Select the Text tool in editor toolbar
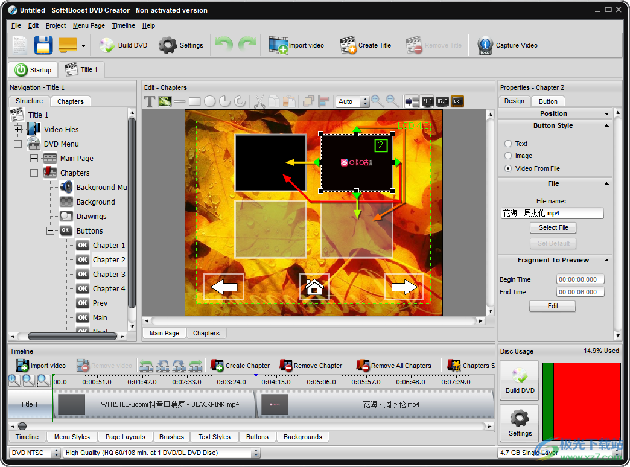Image resolution: width=630 pixels, height=467 pixels. pyautogui.click(x=150, y=101)
